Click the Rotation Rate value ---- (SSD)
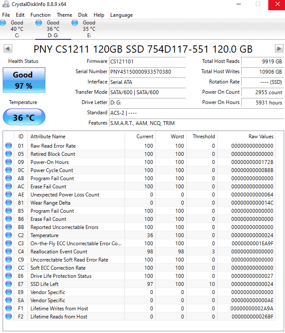The height and width of the screenshot is (333, 285). (x=262, y=82)
